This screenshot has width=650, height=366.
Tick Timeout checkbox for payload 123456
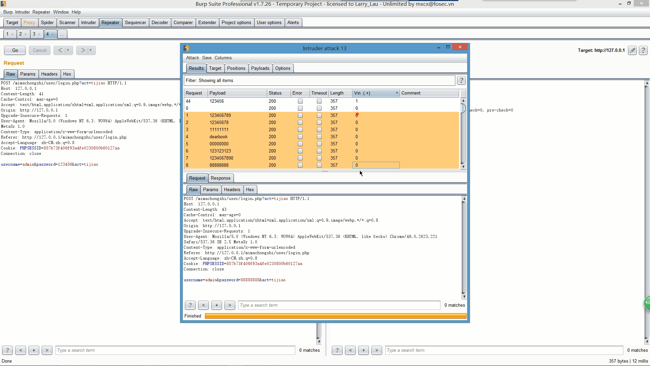click(319, 101)
